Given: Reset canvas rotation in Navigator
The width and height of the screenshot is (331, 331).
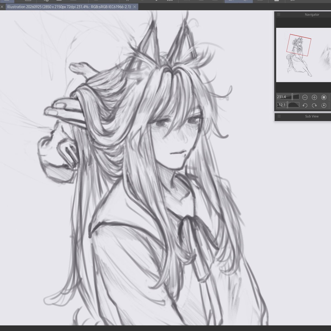Looking at the screenshot, I should [x=324, y=105].
